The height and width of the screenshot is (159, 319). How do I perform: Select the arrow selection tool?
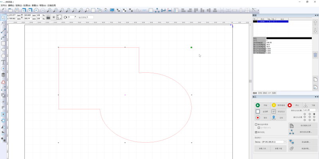click(x=3, y=17)
